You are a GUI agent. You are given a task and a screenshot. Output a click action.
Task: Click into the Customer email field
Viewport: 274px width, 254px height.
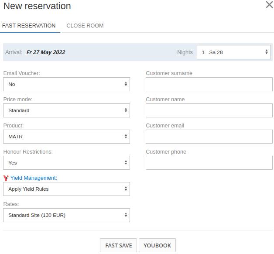coord(209,137)
